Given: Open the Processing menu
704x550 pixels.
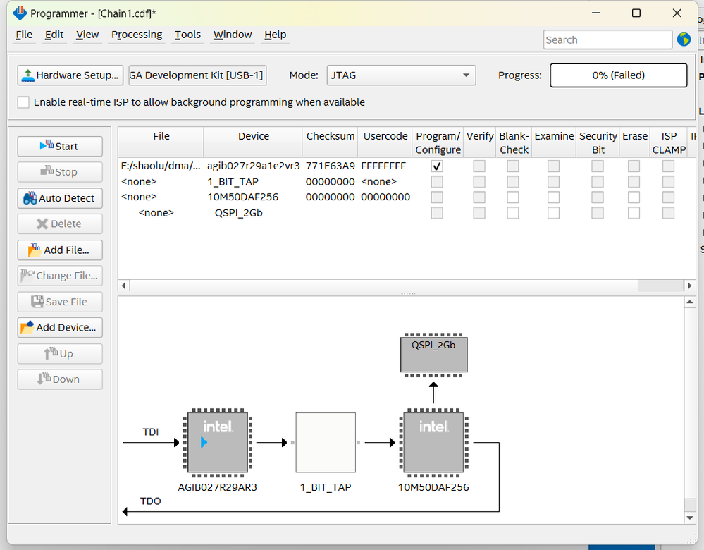Looking at the screenshot, I should coord(137,35).
